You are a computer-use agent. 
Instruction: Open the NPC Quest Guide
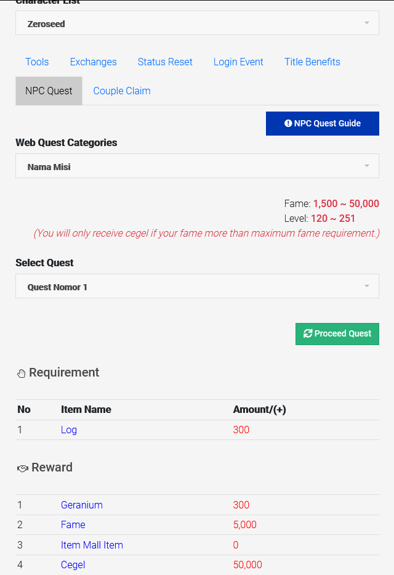pos(322,123)
